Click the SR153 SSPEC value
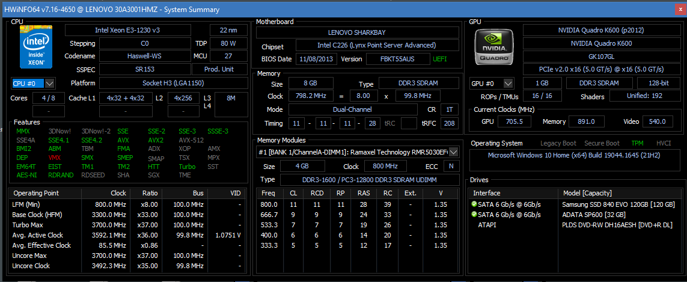The width and height of the screenshot is (687, 282). point(145,69)
